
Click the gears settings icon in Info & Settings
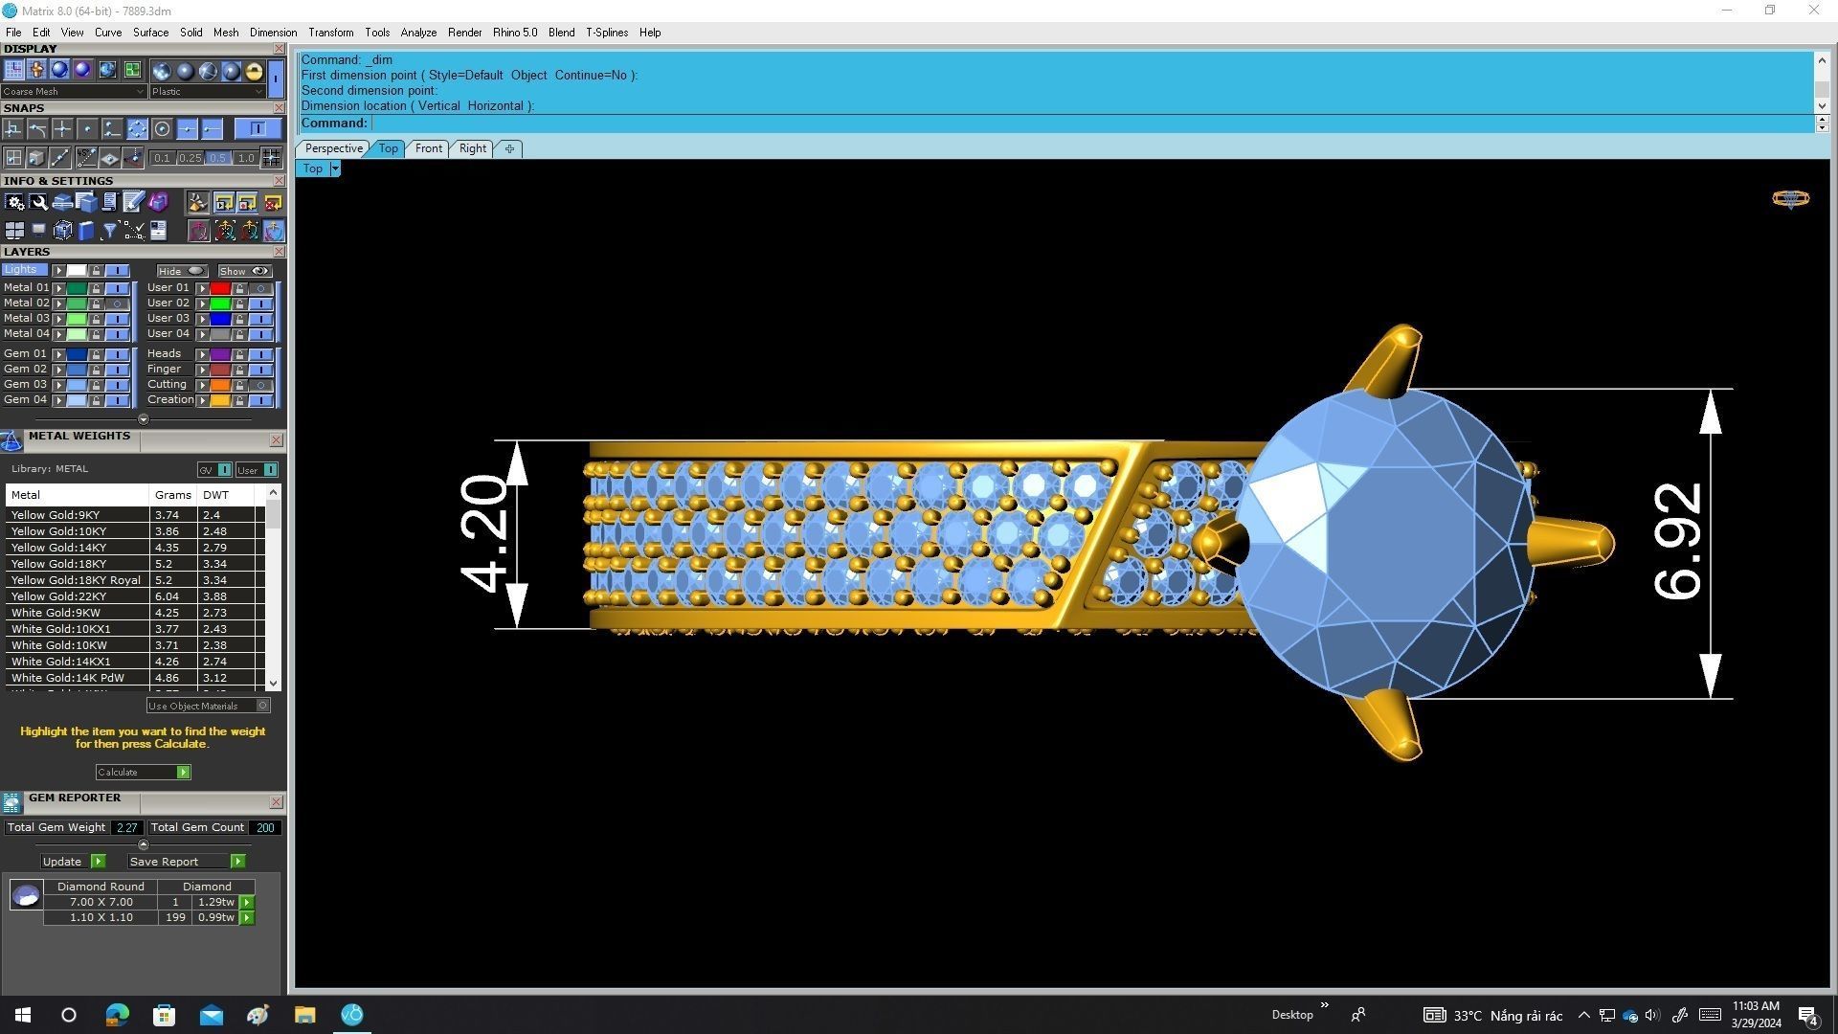pyautogui.click(x=14, y=202)
